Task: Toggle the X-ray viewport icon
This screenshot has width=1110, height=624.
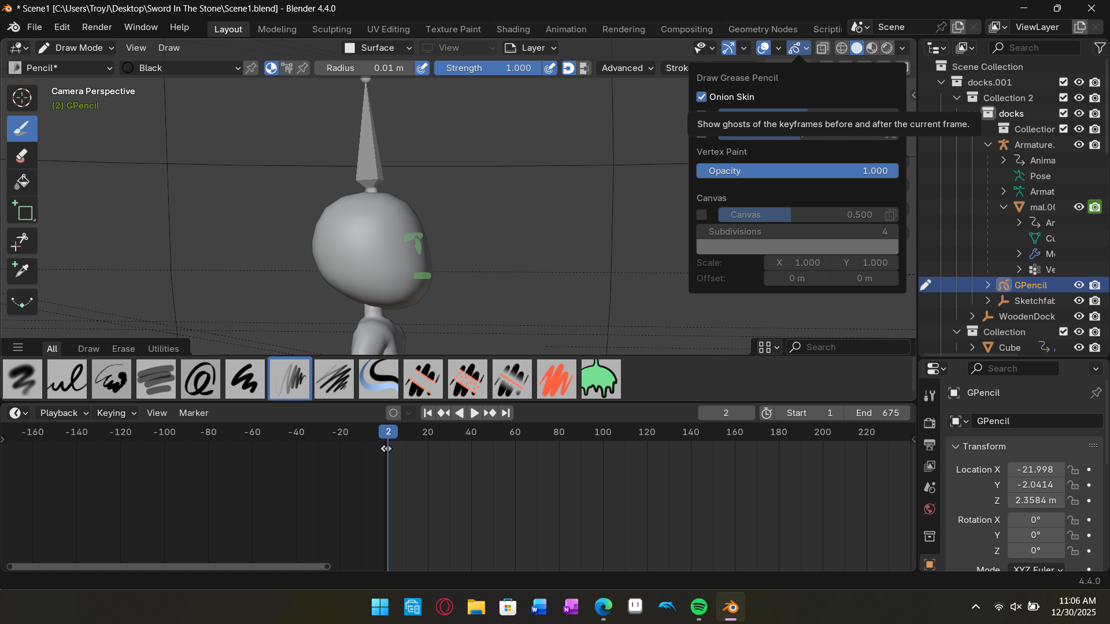Action: [x=822, y=48]
